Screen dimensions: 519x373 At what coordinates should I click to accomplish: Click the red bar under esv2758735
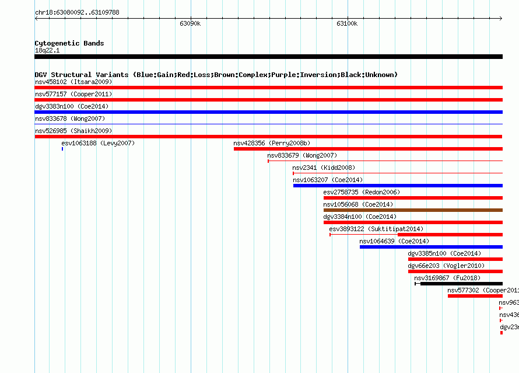[413, 198]
